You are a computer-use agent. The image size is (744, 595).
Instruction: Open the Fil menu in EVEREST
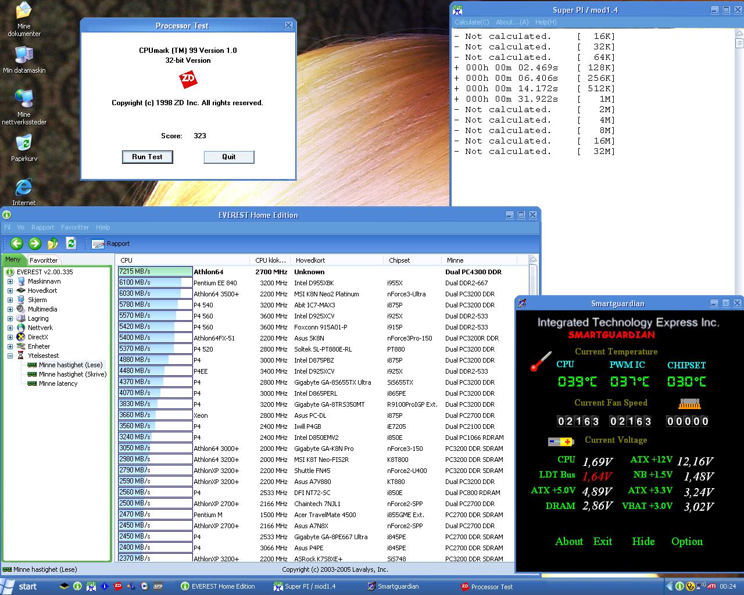click(x=7, y=227)
